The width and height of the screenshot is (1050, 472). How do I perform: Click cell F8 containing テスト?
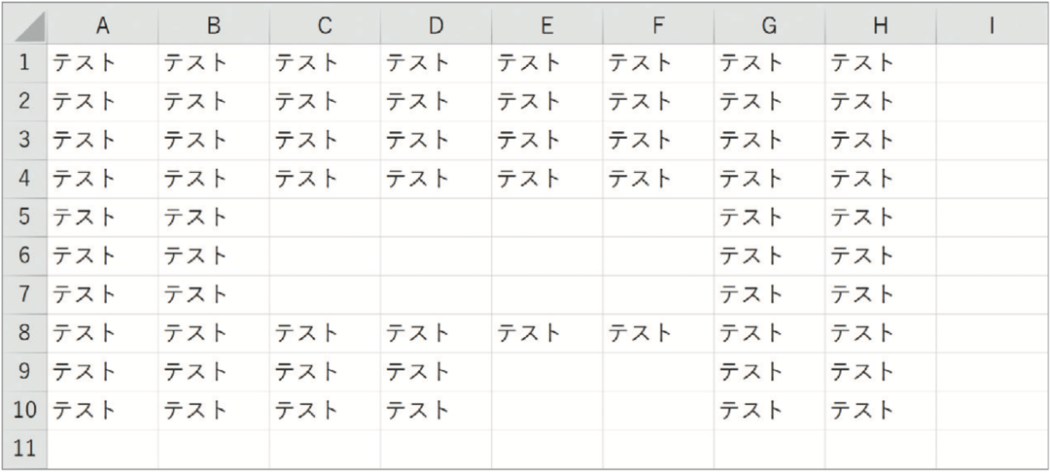pyautogui.click(x=658, y=333)
